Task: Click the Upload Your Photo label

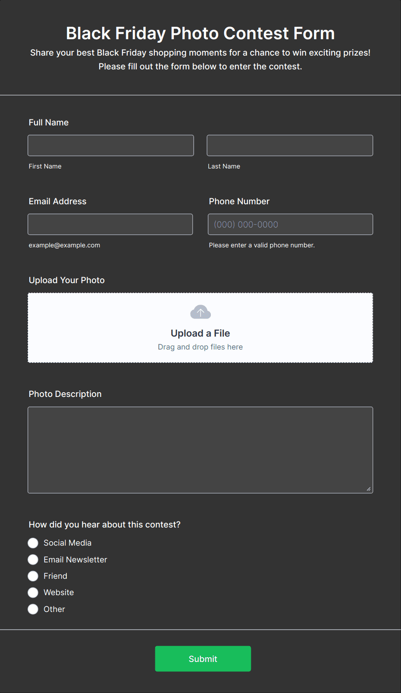Action: (67, 280)
